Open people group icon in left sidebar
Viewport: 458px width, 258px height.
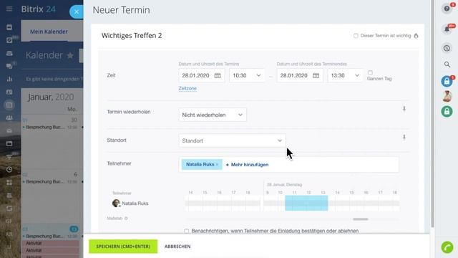[9, 118]
